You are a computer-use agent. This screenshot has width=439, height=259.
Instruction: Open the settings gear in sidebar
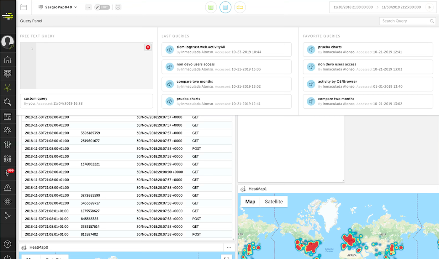pos(8,201)
